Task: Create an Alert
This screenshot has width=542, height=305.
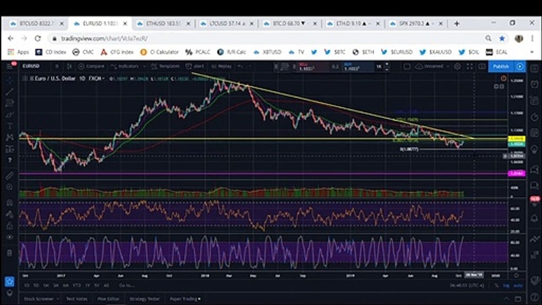Action: [195, 67]
